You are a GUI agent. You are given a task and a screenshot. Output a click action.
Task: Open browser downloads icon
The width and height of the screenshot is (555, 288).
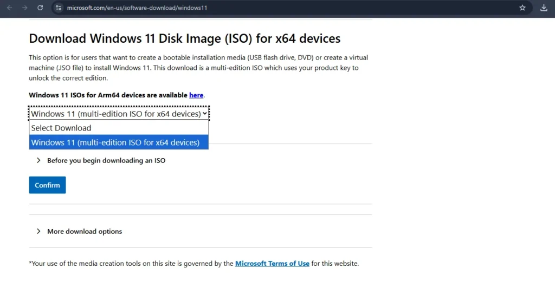coord(544,8)
